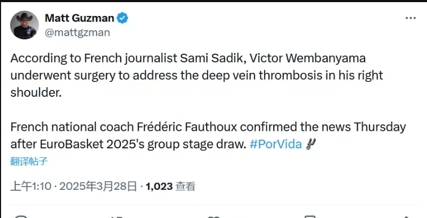Like the post with the heart icon
This screenshot has width=427, height=218.
point(213,216)
